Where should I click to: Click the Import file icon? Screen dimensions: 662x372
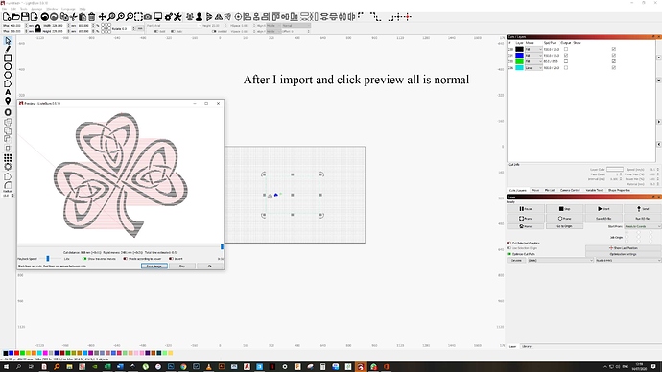35,17
